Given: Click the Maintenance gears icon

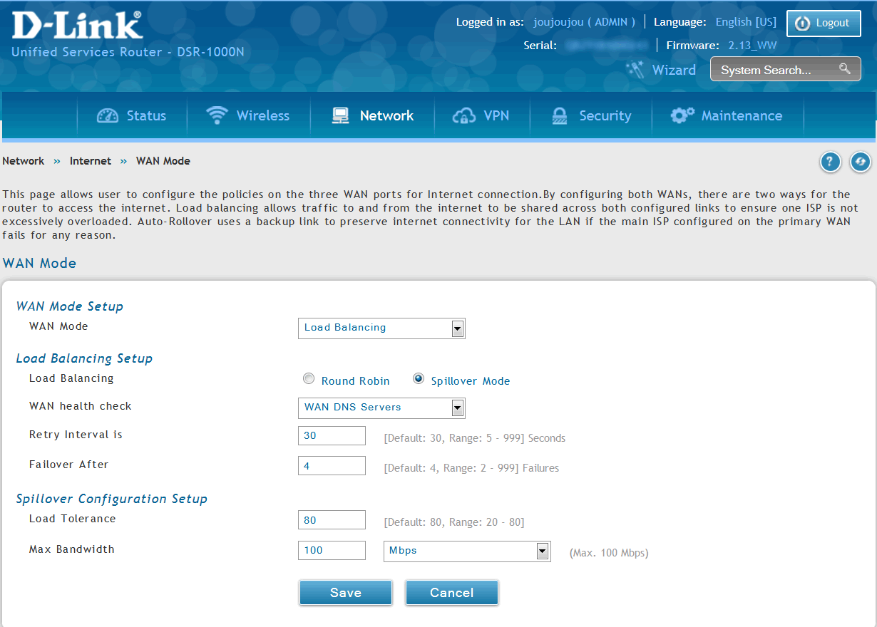Looking at the screenshot, I should (x=682, y=115).
